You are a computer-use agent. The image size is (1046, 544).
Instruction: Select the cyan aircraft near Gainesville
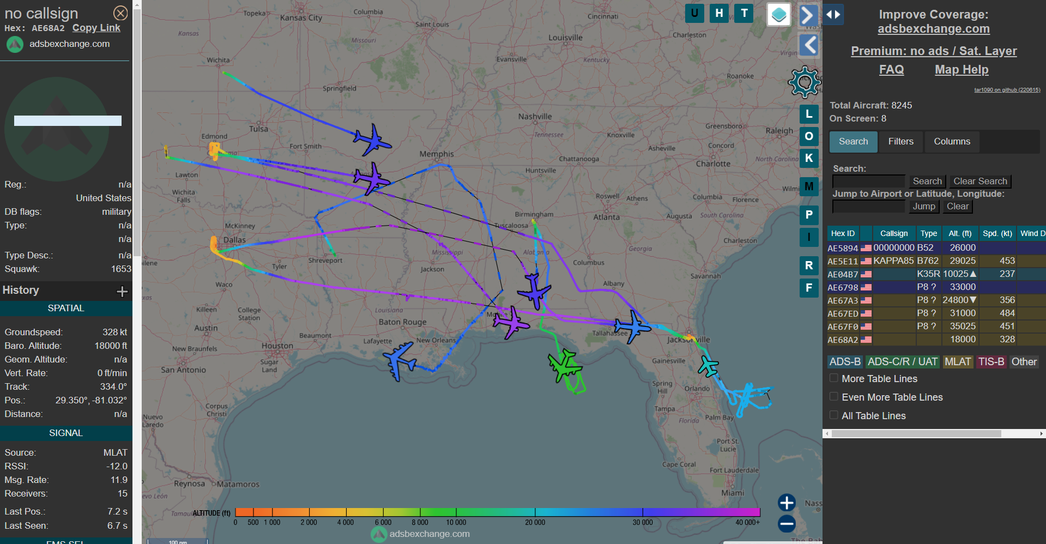[x=708, y=366]
